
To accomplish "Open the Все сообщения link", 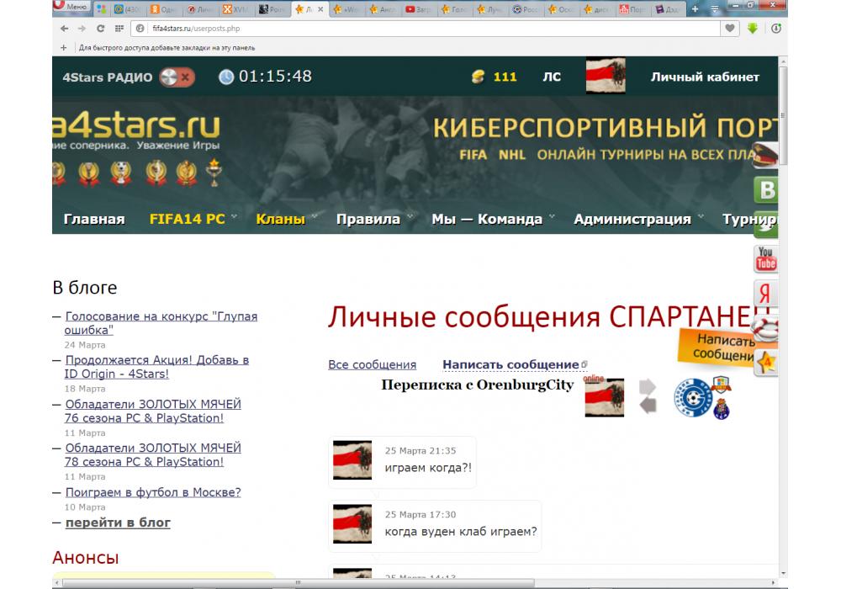I will 372,364.
